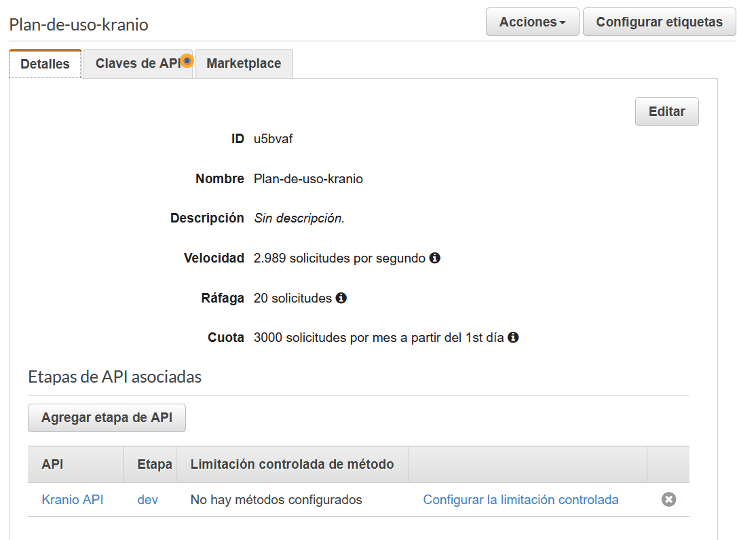Image resolution: width=737 pixels, height=540 pixels.
Task: Switch to the Marketplace tab
Action: (244, 63)
